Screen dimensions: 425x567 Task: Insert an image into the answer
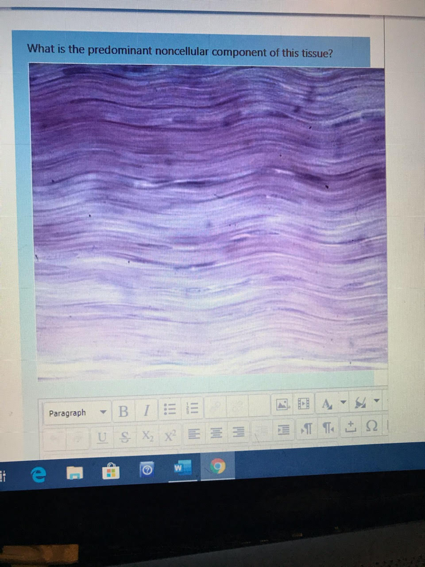point(282,404)
